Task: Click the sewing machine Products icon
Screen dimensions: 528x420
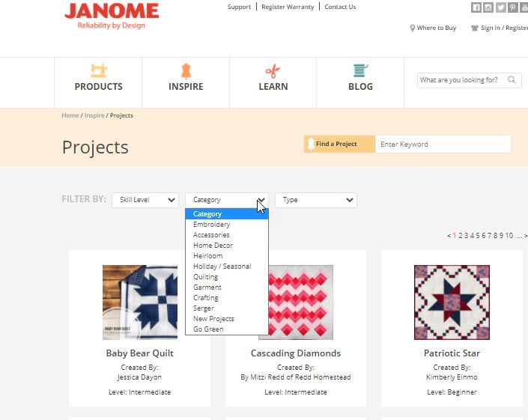Action: pyautogui.click(x=99, y=70)
